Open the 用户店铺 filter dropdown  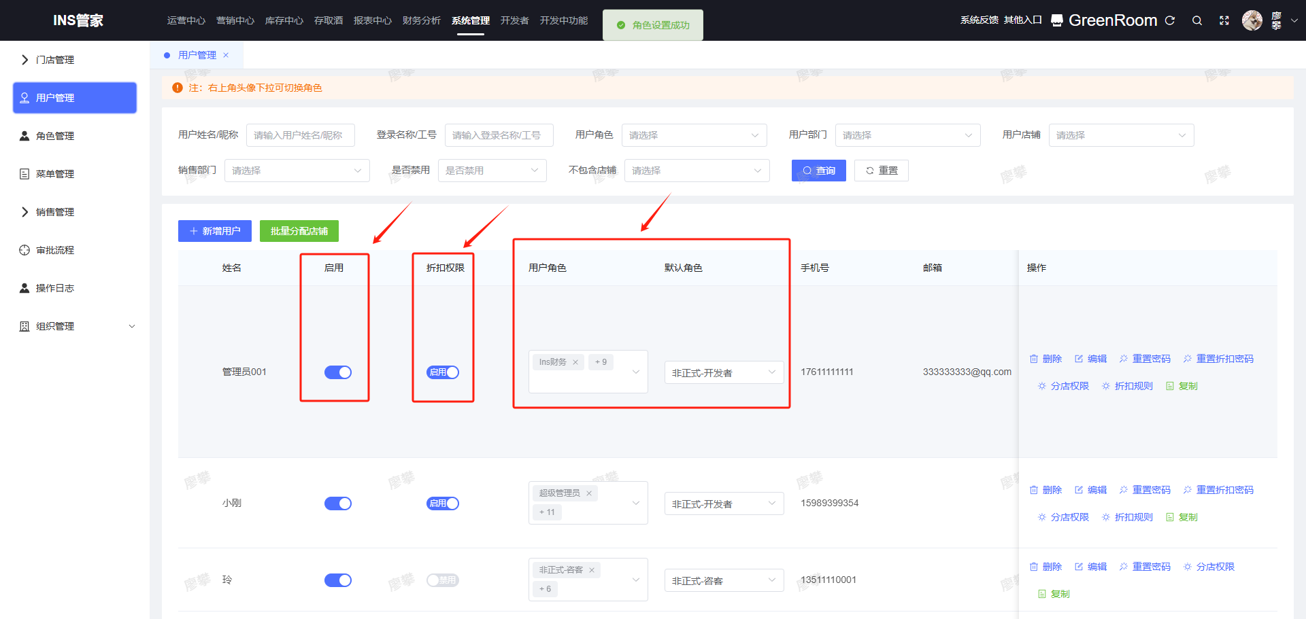click(1122, 135)
